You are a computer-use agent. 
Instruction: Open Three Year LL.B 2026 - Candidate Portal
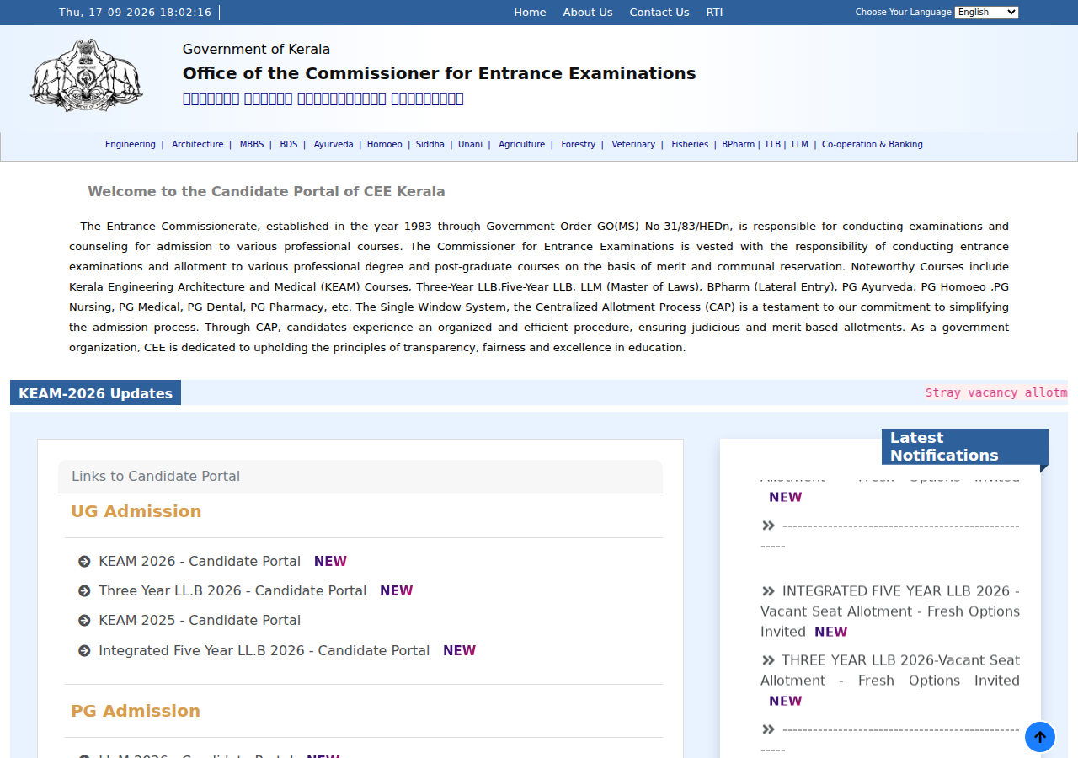(232, 591)
